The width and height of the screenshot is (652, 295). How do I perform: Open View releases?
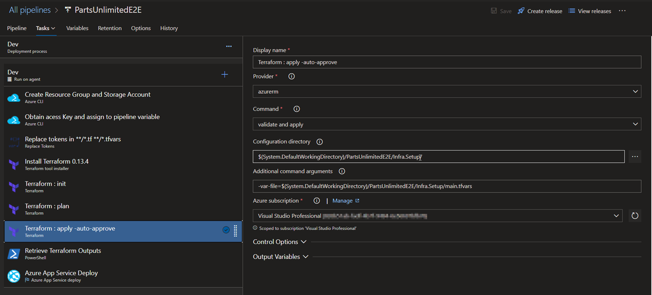click(x=589, y=11)
